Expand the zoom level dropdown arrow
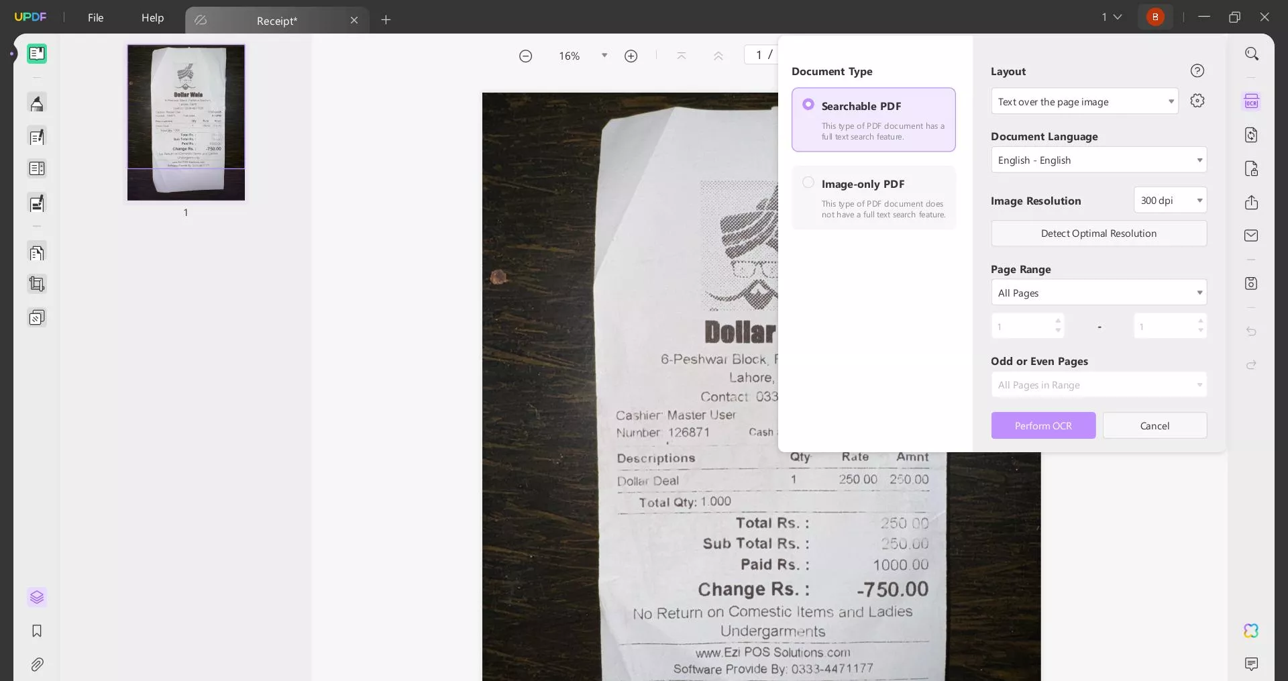 tap(604, 56)
